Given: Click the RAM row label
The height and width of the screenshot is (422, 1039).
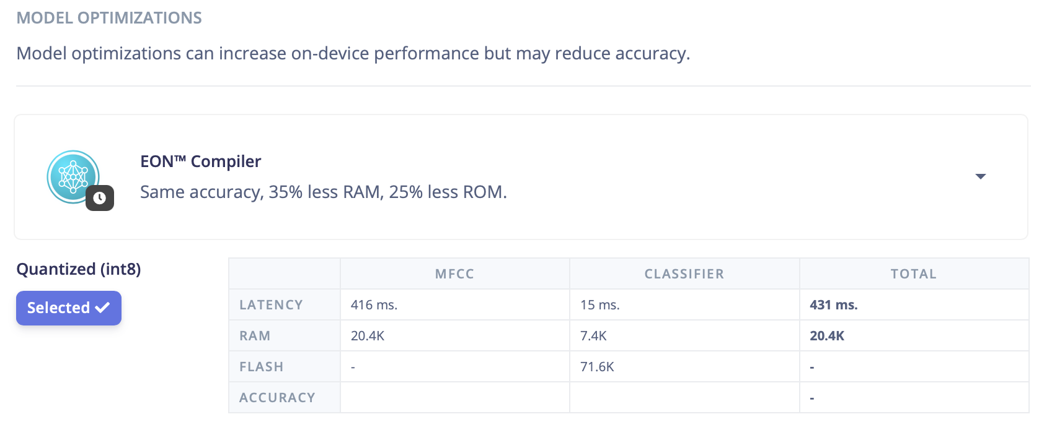Looking at the screenshot, I should point(255,336).
